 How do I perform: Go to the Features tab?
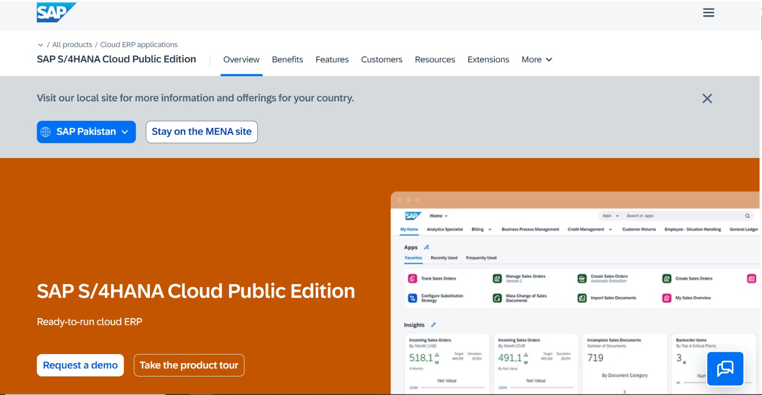(x=332, y=59)
